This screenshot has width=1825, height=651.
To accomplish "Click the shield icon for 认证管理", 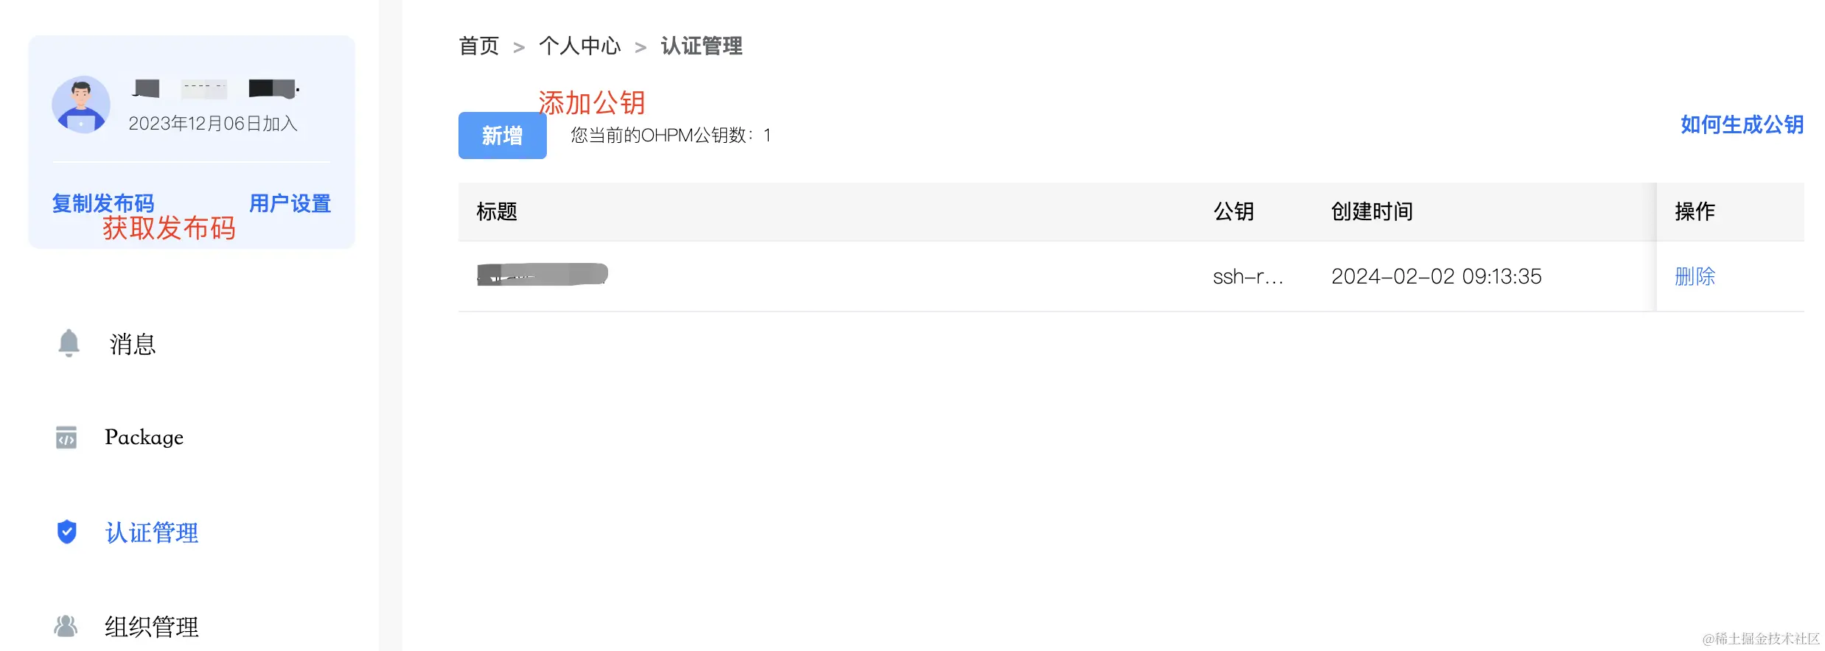I will coord(67,532).
